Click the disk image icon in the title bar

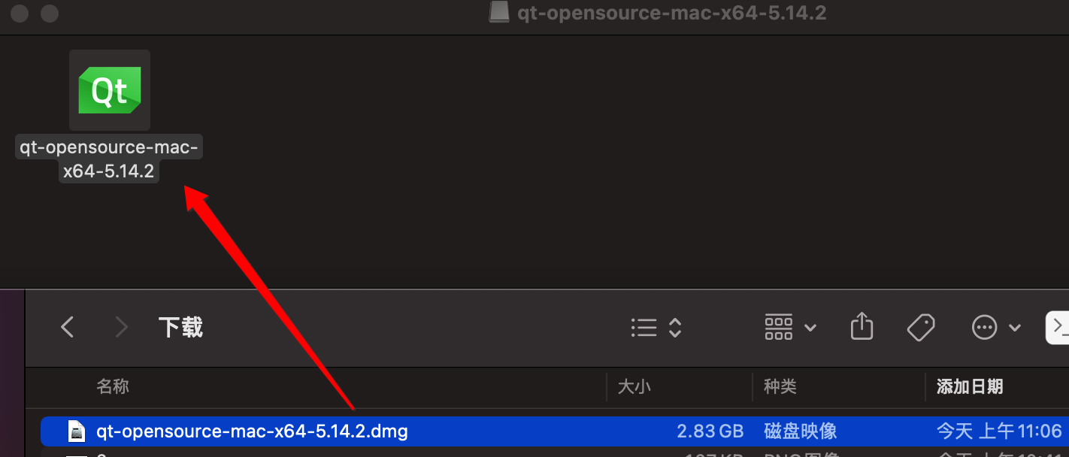pyautogui.click(x=498, y=12)
